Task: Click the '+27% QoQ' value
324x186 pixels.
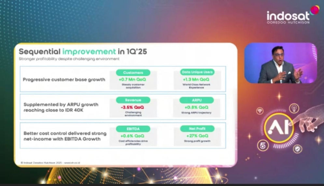Action: tap(197, 136)
